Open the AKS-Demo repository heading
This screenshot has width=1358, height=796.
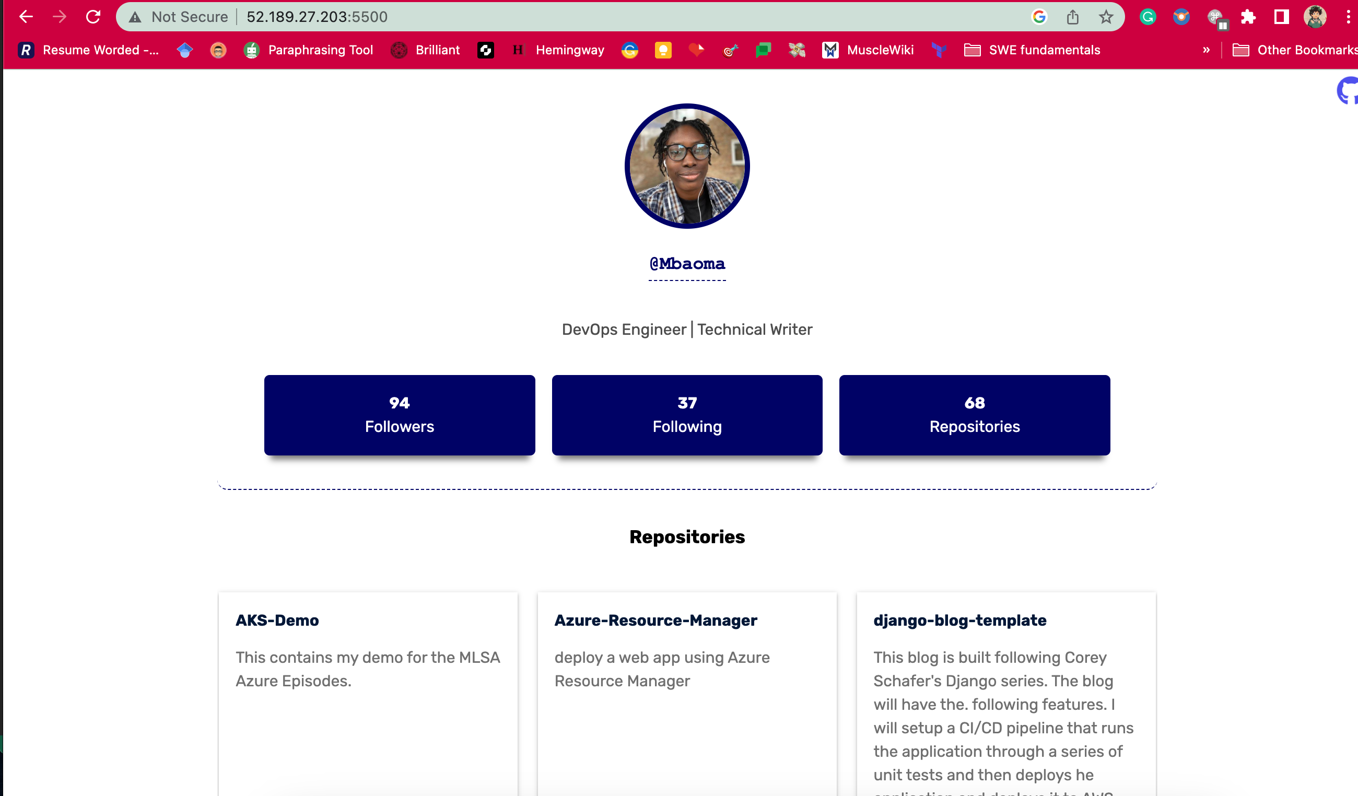pos(276,621)
